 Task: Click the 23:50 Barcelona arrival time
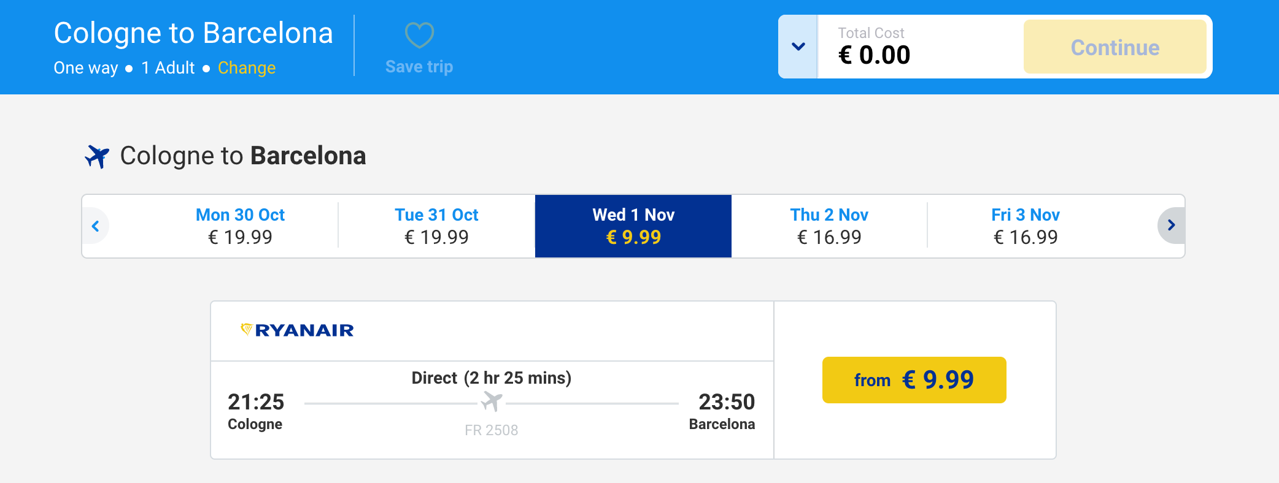tap(726, 402)
